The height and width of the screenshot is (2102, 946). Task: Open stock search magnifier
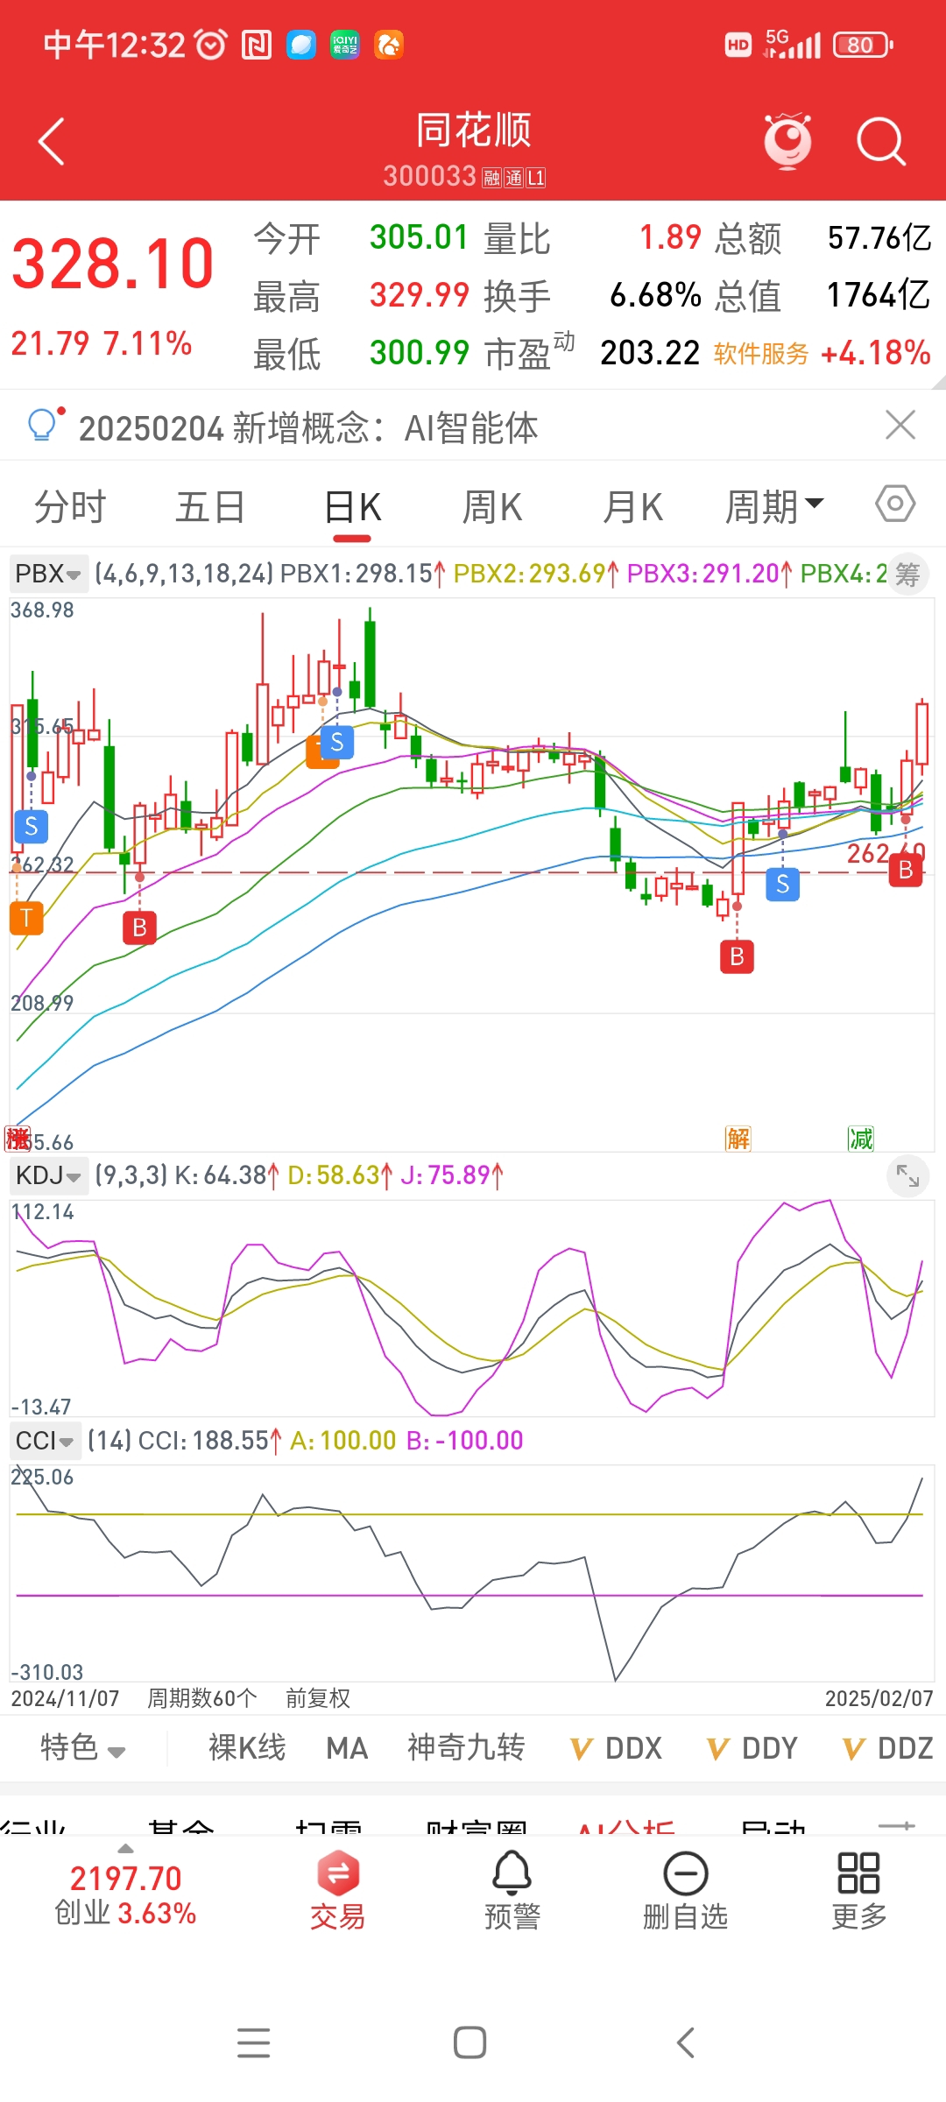coord(880,141)
